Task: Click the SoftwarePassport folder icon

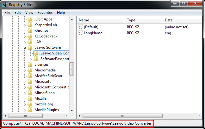Action: click(x=36, y=59)
